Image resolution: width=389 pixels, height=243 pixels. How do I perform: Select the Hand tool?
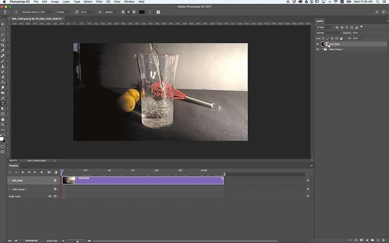[3, 119]
